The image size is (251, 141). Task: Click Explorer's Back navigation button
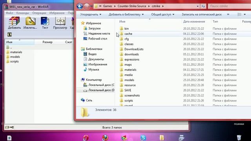point(80,6)
